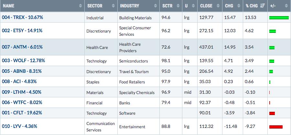Open the 001 - CFLT symbol link
Screen dimensions: 291x135
point(22,113)
